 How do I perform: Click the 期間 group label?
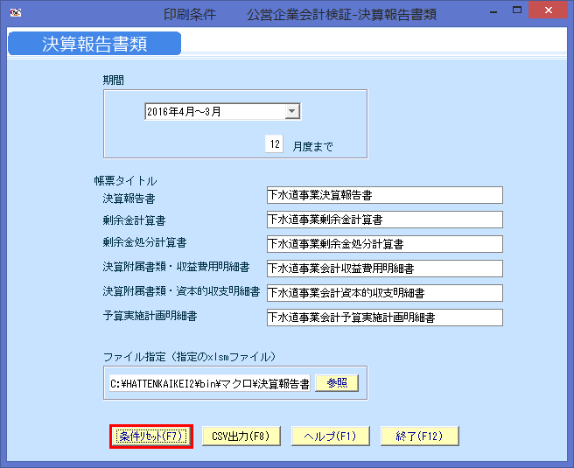(x=114, y=80)
